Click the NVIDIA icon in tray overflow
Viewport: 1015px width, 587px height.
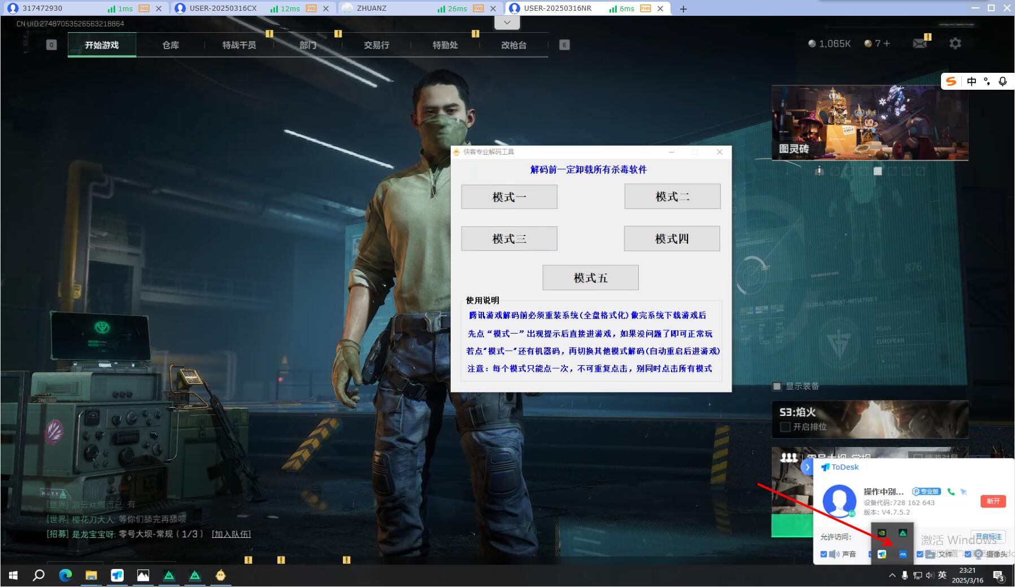tap(882, 533)
